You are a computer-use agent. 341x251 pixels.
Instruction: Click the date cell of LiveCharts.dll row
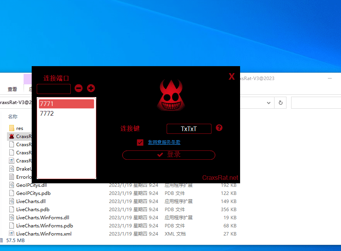[x=133, y=201]
